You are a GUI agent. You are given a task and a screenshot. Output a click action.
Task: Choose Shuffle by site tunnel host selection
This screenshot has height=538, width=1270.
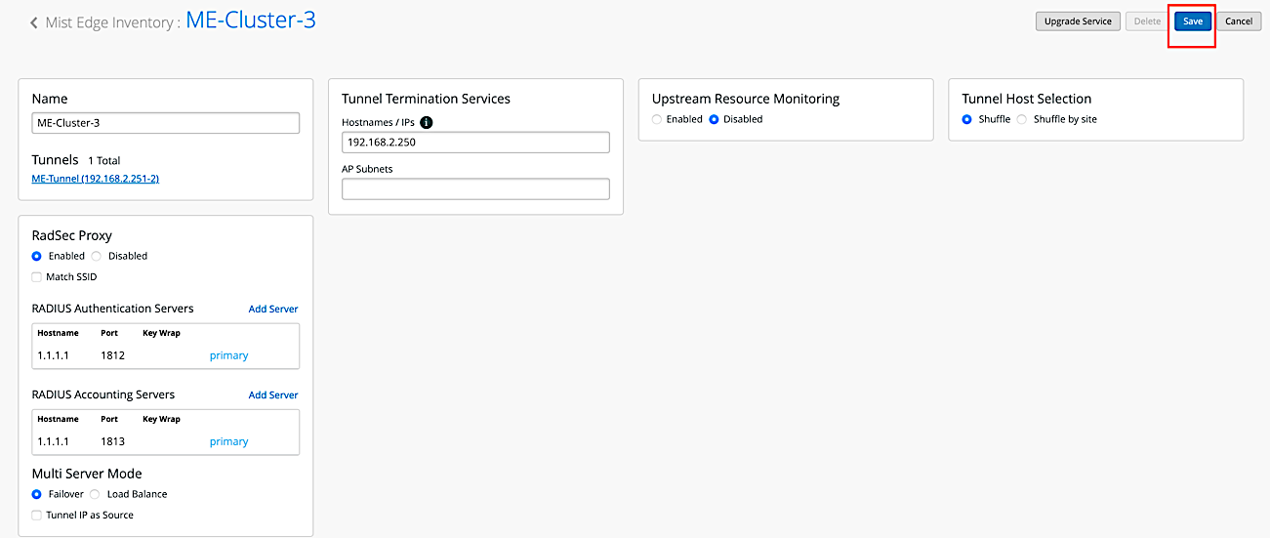(x=1023, y=119)
